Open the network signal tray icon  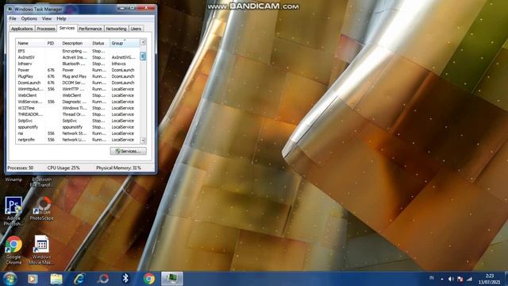click(x=469, y=279)
